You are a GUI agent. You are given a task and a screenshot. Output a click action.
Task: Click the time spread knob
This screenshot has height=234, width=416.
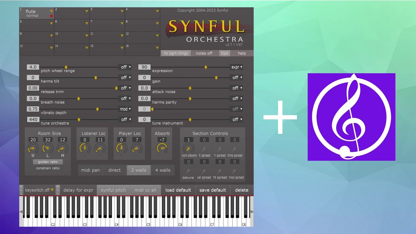pos(235,149)
